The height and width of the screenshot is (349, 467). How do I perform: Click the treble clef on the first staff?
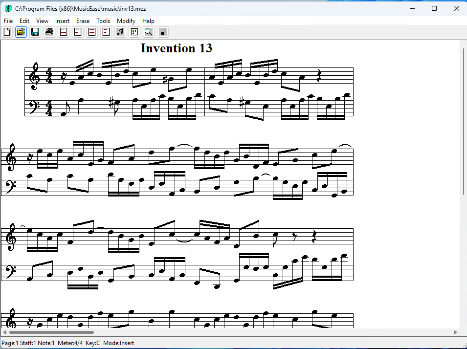[x=34, y=76]
